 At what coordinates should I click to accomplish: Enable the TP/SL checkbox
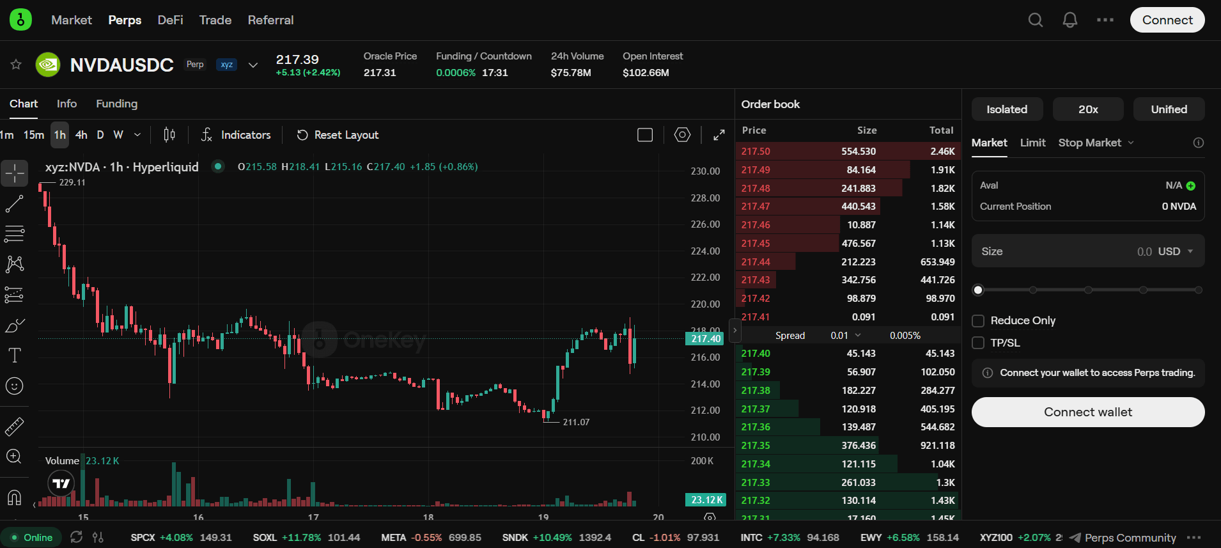[978, 343]
